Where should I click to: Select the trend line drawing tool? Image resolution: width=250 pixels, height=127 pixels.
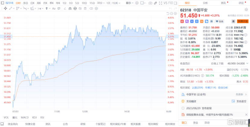pos(11,8)
